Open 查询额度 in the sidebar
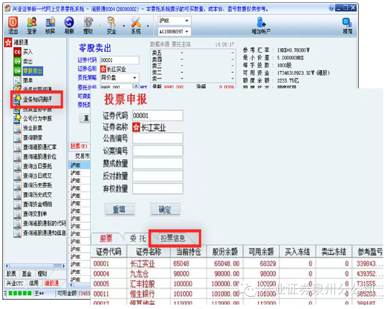Screen dimensions: 387x309 pos(33,138)
